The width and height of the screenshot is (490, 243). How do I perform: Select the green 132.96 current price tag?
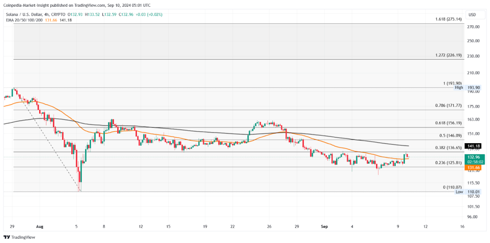click(x=473, y=157)
